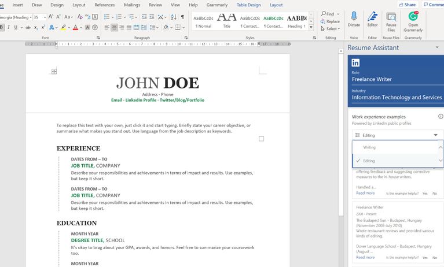Open Grammarly from the ribbon
The width and height of the screenshot is (444, 267).
coord(413,22)
